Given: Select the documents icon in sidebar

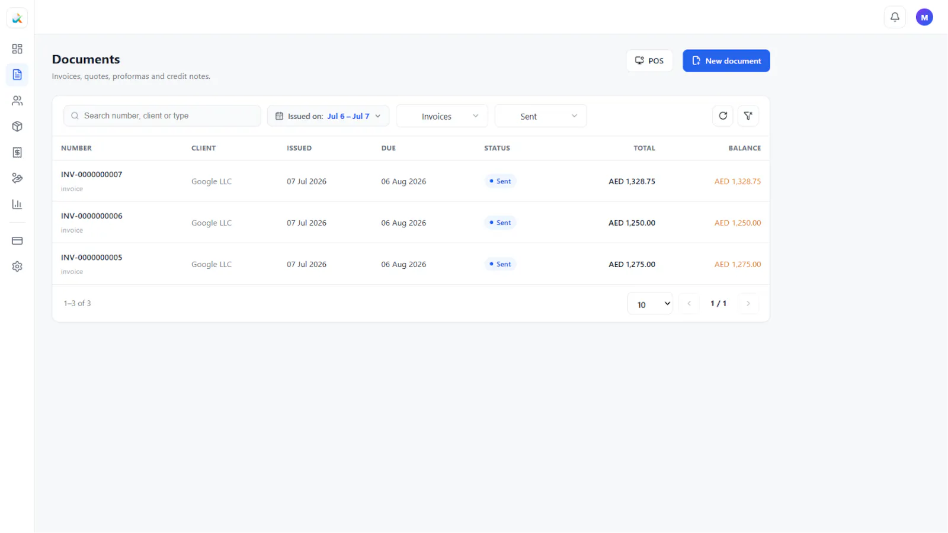Looking at the screenshot, I should [x=17, y=75].
